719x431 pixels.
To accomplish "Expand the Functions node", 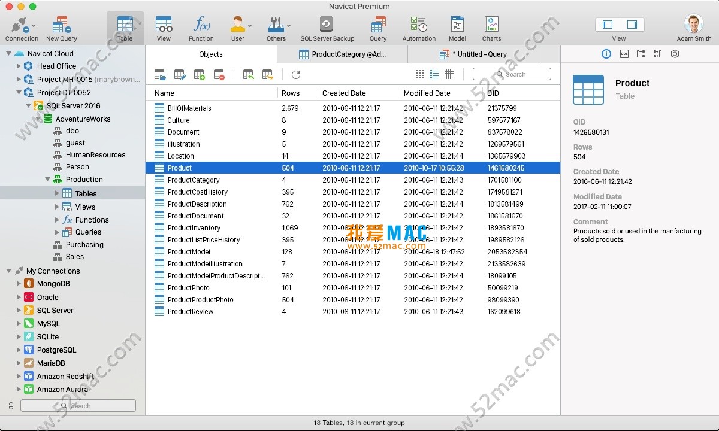I will (57, 220).
